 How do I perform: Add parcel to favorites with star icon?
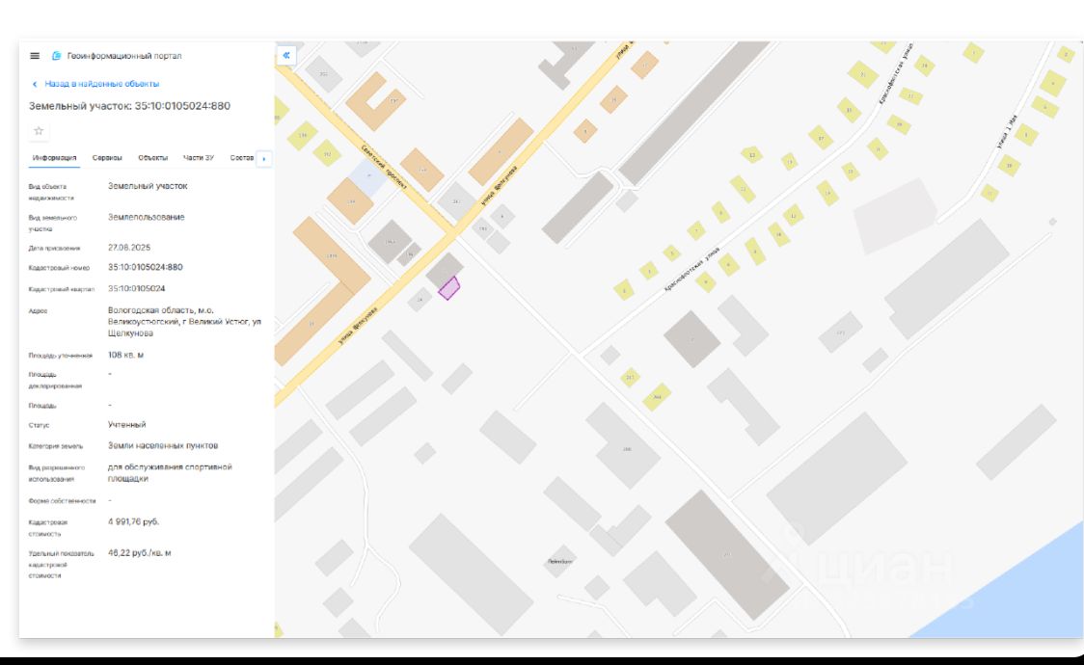tap(39, 130)
